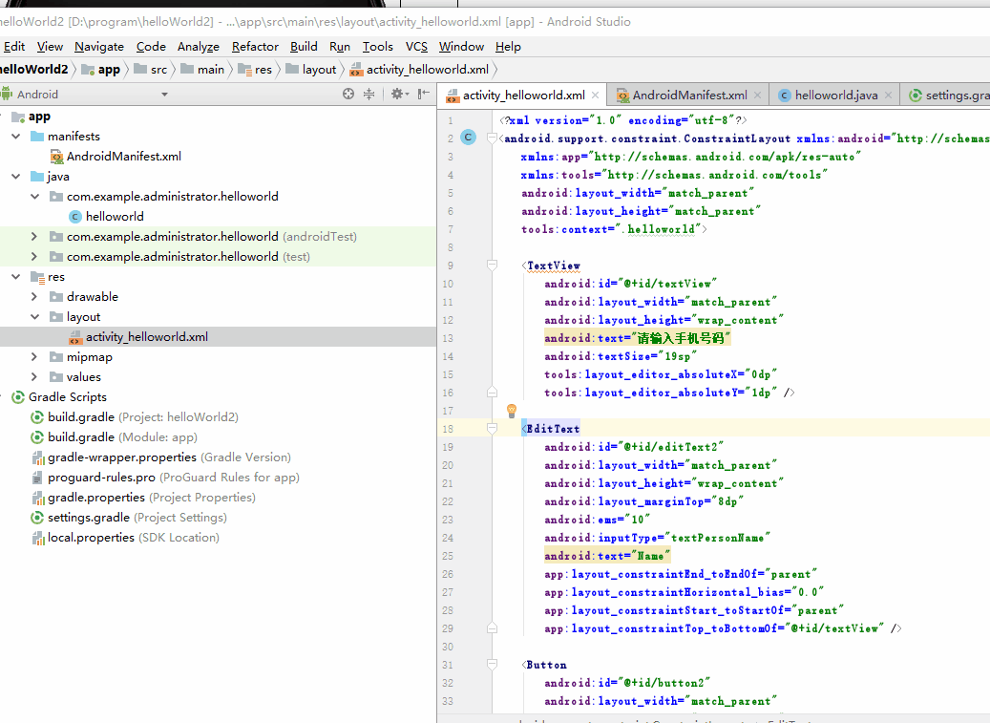Switch to the helloworld.java editor tab
The height and width of the screenshot is (723, 990).
(x=836, y=96)
